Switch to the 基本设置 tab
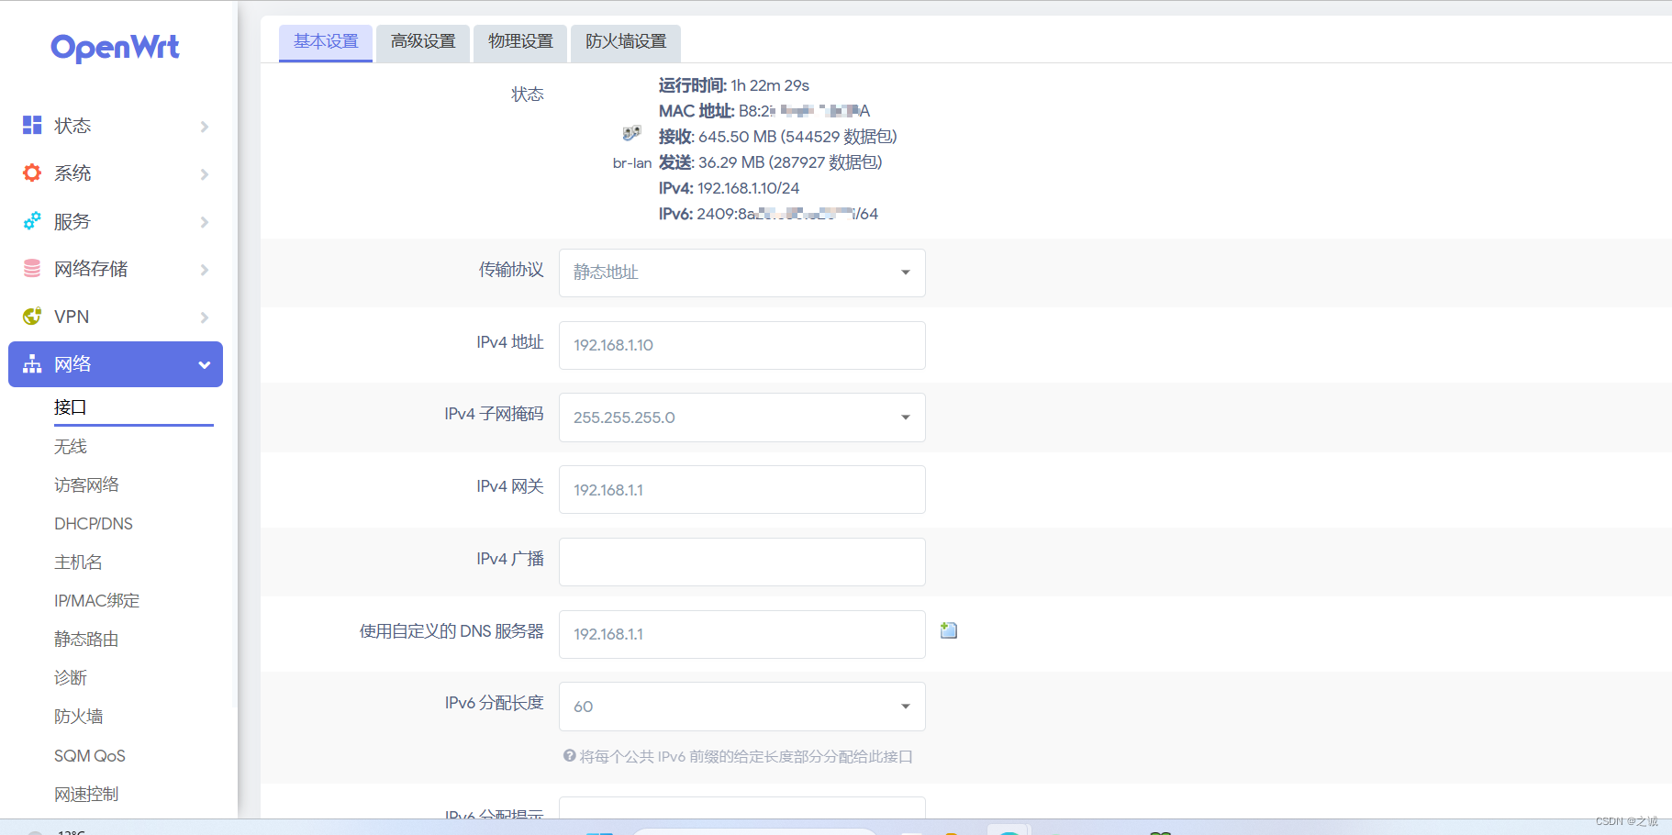This screenshot has height=835, width=1672. pyautogui.click(x=326, y=42)
